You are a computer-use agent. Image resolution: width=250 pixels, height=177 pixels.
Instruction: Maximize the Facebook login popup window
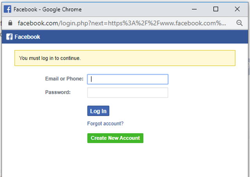(216, 9)
